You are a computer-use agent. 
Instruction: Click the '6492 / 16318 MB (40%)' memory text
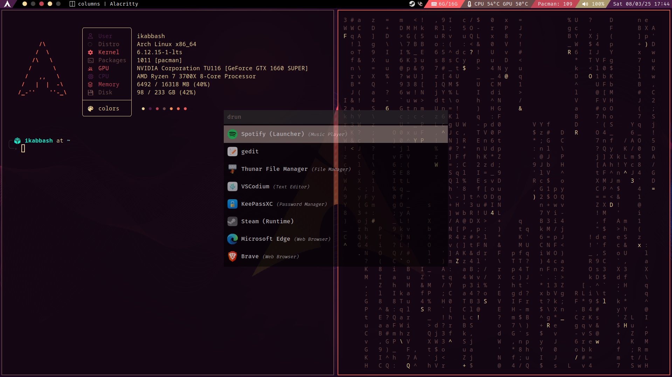[174, 85]
